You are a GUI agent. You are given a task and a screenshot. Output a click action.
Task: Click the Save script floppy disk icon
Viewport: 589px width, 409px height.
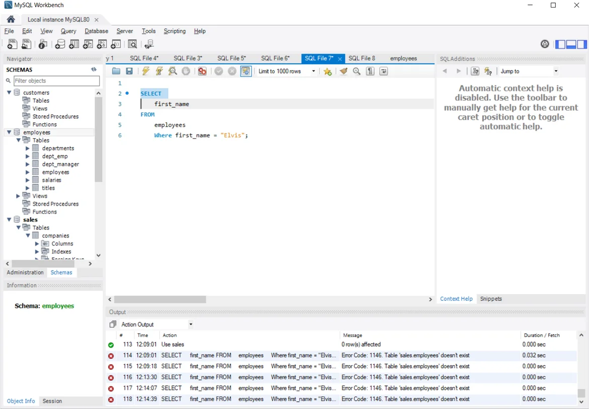pyautogui.click(x=129, y=71)
